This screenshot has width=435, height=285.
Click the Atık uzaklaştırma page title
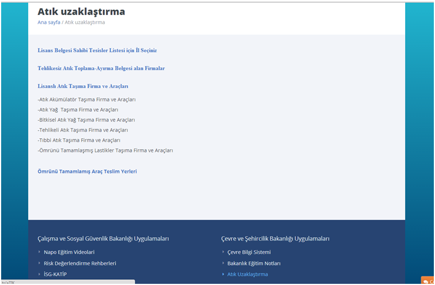pos(81,12)
